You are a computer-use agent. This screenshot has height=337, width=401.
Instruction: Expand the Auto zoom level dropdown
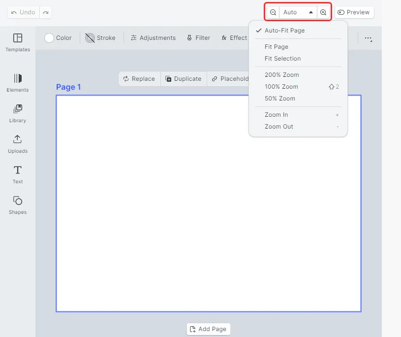click(x=298, y=12)
